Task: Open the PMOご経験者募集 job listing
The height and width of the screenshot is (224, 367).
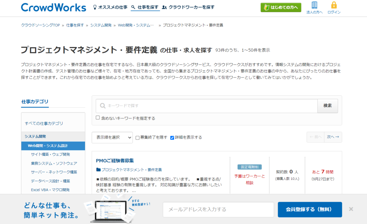Action: tap(115, 161)
